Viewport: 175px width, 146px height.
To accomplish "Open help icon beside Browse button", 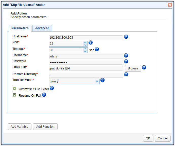I will click(x=144, y=67).
